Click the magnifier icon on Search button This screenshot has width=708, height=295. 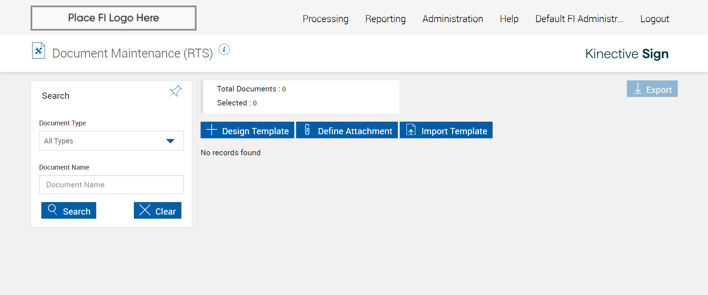point(52,210)
